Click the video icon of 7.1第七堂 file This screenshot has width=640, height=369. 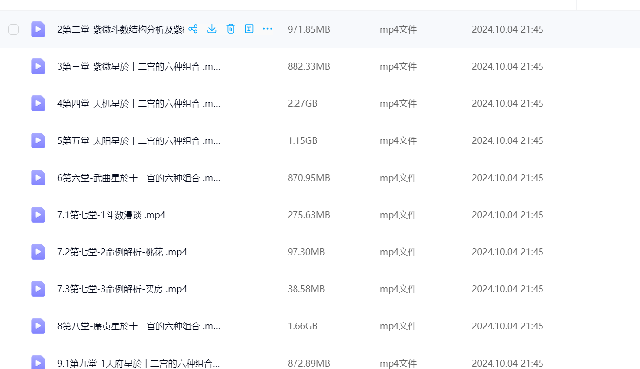(x=38, y=215)
